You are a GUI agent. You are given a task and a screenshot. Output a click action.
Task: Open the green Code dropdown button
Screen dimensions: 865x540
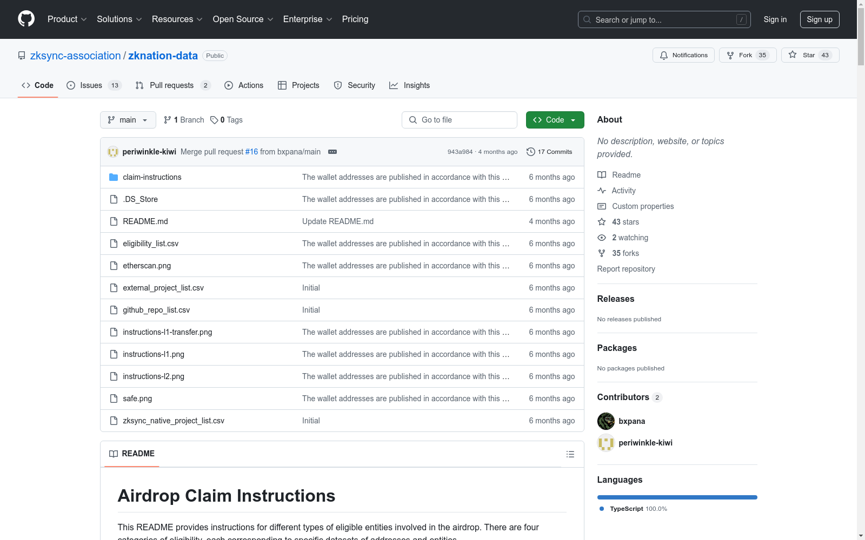point(555,120)
